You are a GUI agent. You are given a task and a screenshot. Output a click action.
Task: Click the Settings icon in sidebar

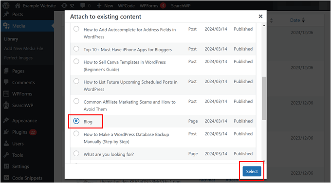(x=6, y=166)
